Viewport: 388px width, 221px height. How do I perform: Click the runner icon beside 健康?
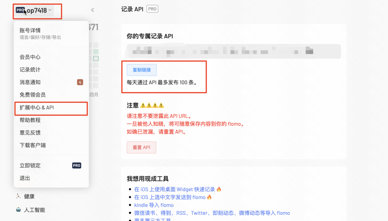[18, 196]
